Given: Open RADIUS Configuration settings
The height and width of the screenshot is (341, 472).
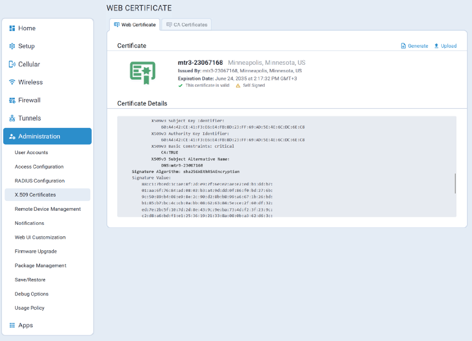Looking at the screenshot, I should (39, 181).
